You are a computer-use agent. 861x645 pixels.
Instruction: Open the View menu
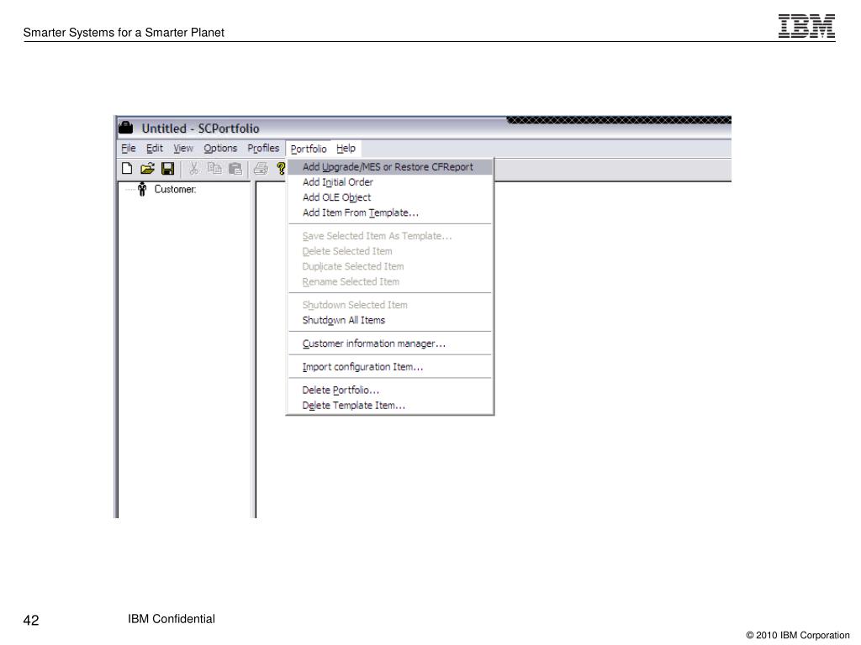(183, 148)
